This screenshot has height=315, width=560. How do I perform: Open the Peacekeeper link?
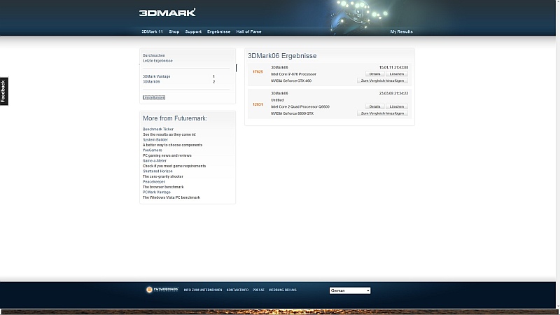click(x=153, y=181)
